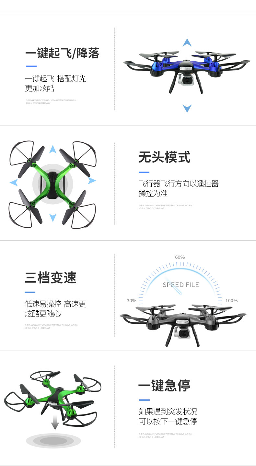
Task: Click the 60% mark on speed gauge
Action: pos(180,257)
